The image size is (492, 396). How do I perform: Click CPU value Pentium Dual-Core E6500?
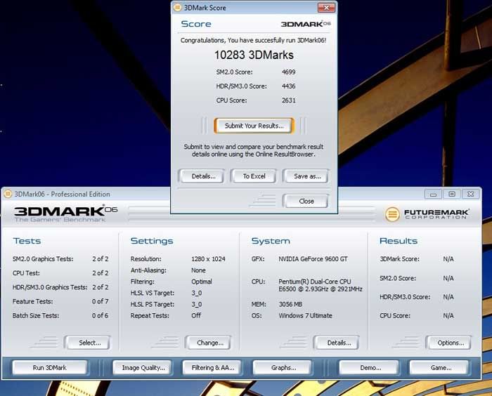[x=321, y=285]
